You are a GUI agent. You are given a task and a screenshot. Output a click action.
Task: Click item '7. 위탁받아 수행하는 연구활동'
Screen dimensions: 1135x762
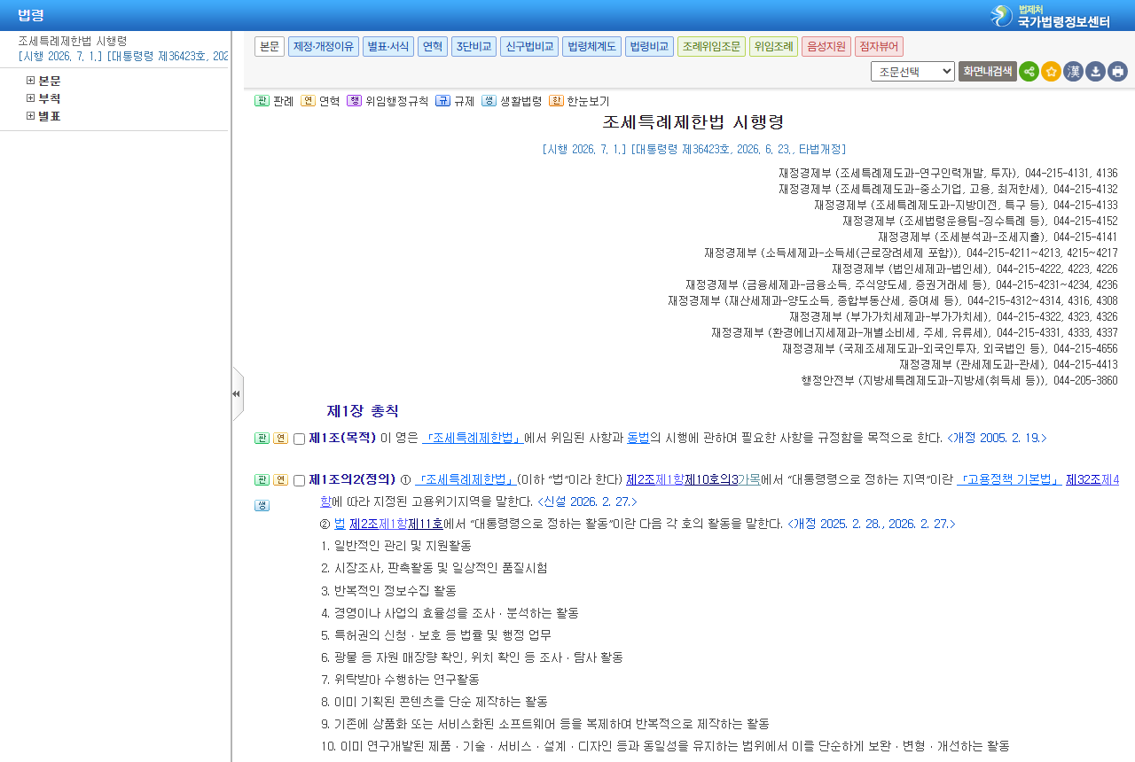(400, 679)
